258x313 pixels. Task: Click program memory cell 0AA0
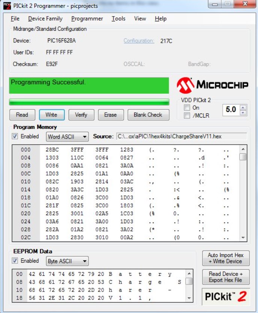[x=127, y=174]
